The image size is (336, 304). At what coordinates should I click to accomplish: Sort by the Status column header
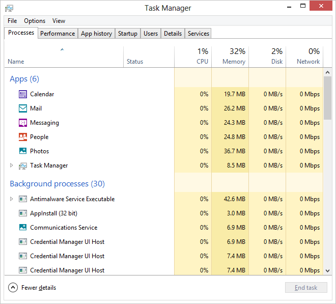[x=149, y=57]
